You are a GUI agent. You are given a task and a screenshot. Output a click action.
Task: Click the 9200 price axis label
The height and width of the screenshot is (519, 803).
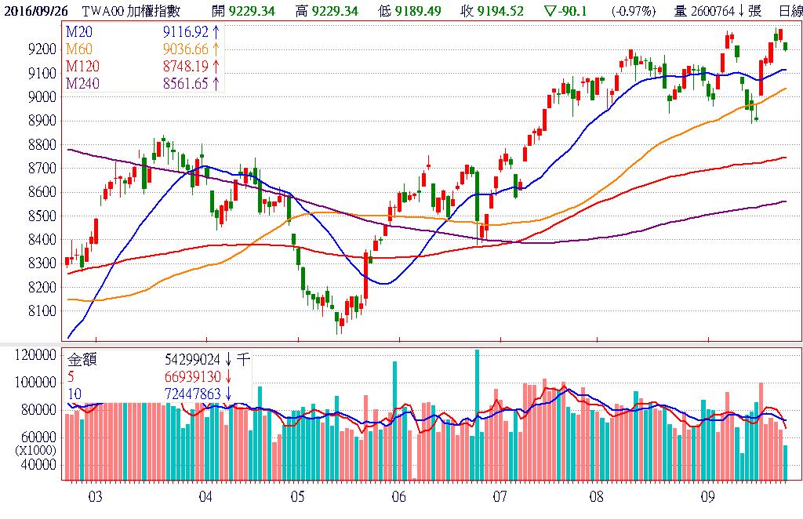click(x=42, y=49)
